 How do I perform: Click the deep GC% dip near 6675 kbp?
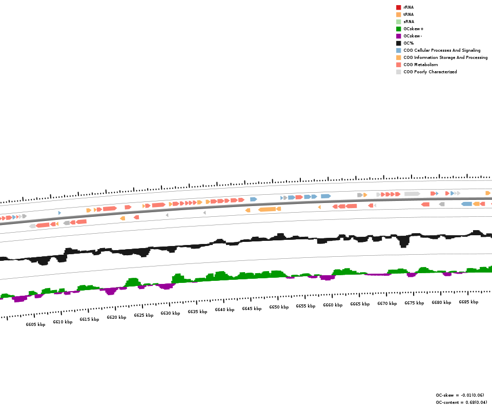(x=405, y=242)
